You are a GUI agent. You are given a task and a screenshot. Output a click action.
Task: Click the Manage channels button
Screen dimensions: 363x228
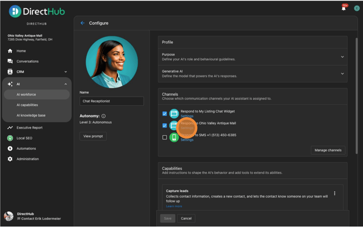pos(328,150)
